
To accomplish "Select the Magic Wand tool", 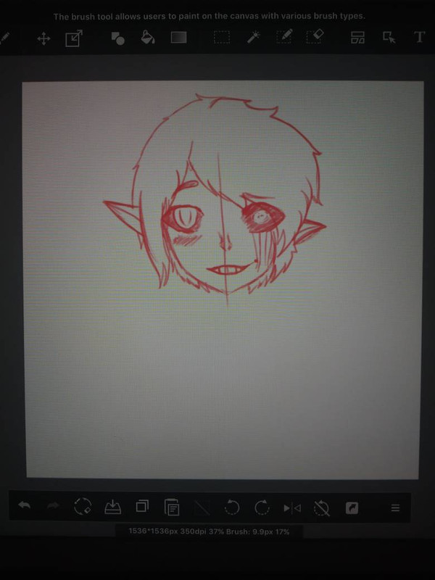I will (254, 37).
